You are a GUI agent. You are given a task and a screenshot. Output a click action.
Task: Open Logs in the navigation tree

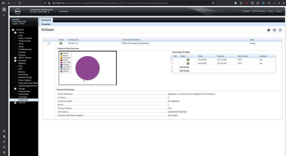20,35
